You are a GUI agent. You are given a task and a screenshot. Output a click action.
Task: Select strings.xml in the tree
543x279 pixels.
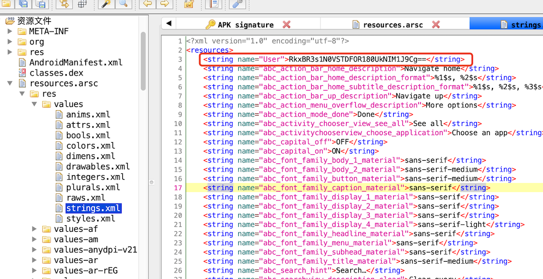[93, 208]
